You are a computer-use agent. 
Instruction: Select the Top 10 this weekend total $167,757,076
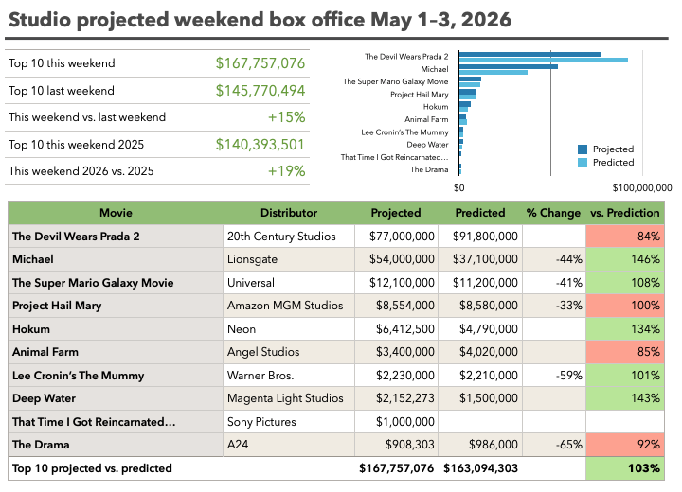[260, 63]
